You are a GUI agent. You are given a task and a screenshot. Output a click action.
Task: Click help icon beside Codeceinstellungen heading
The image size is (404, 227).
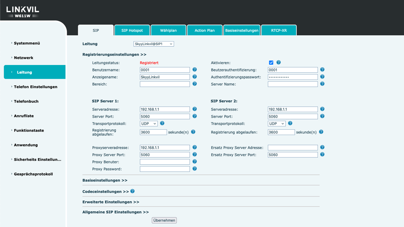[x=132, y=191]
